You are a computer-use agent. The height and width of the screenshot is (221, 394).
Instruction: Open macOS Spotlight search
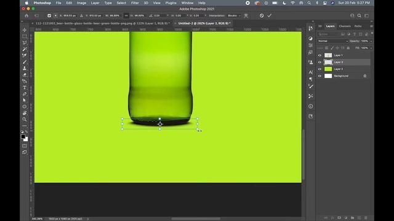pos(309,3)
